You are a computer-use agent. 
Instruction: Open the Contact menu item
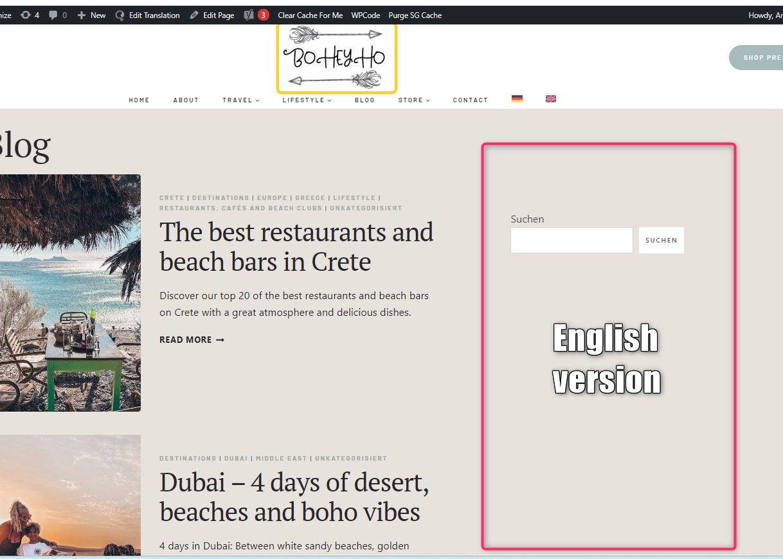470,100
